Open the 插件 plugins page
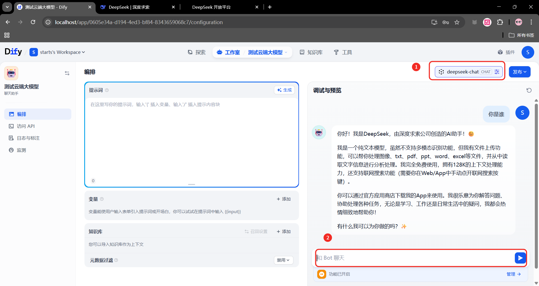The width and height of the screenshot is (539, 286). (506, 52)
